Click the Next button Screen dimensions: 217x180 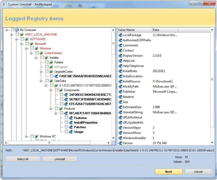pyautogui.click(x=168, y=172)
